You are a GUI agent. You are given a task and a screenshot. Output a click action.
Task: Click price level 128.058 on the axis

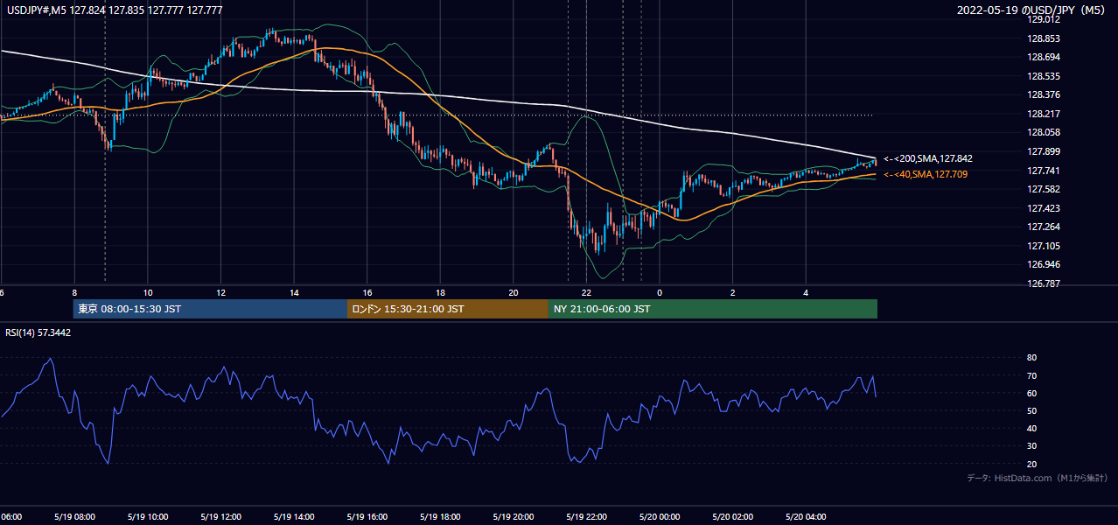pyautogui.click(x=1045, y=132)
